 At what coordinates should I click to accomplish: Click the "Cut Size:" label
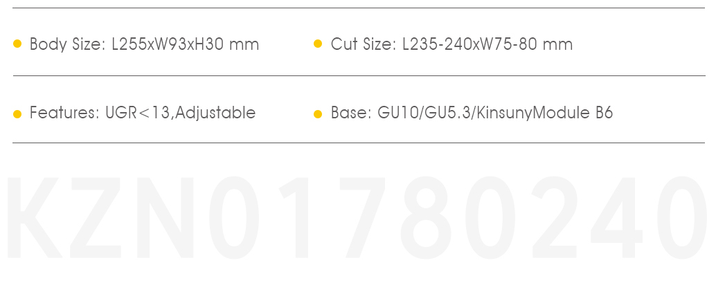click(x=364, y=44)
